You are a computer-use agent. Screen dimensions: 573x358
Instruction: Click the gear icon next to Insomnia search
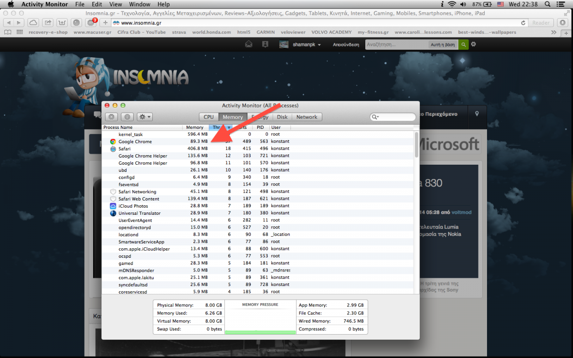(474, 44)
